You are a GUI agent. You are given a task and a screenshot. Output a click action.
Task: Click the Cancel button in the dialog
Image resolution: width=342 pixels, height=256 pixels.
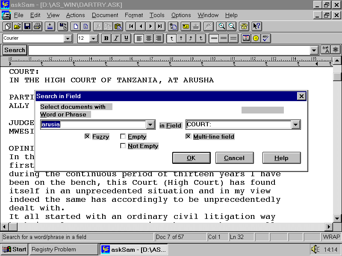[x=234, y=158]
